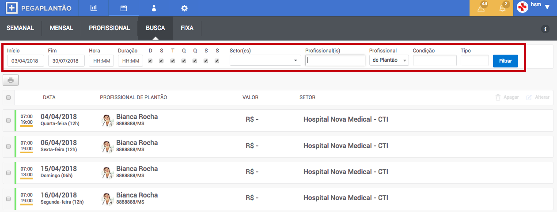The height and width of the screenshot is (212, 557).
Task: Click the info icon on tab bar
Action: point(545,29)
